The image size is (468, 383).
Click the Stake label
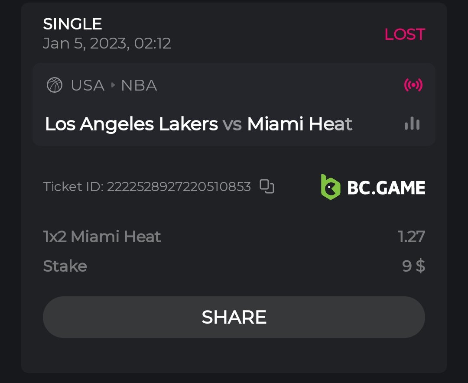[x=65, y=266]
